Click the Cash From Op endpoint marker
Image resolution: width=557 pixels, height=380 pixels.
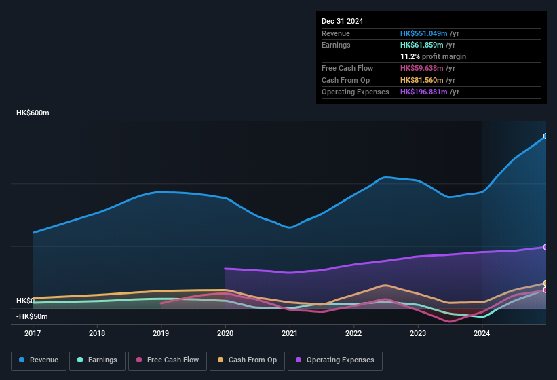click(545, 283)
